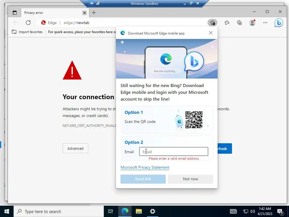Screen dimensions: 289x217
Task: Reload the page with refresh icon
Action: 28,23
